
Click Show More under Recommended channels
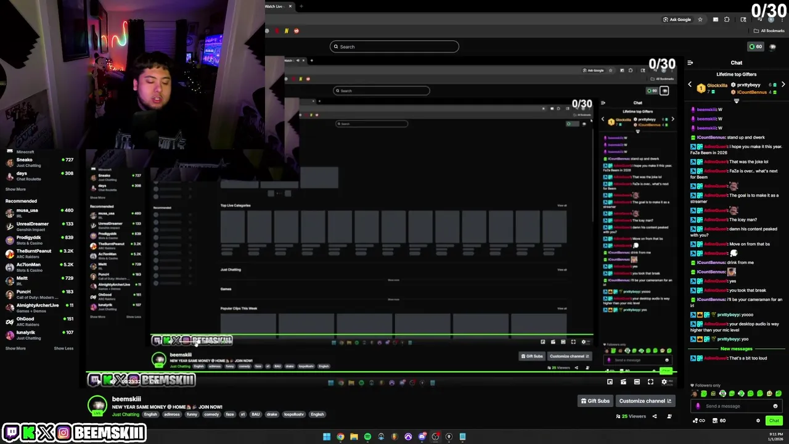pos(15,348)
